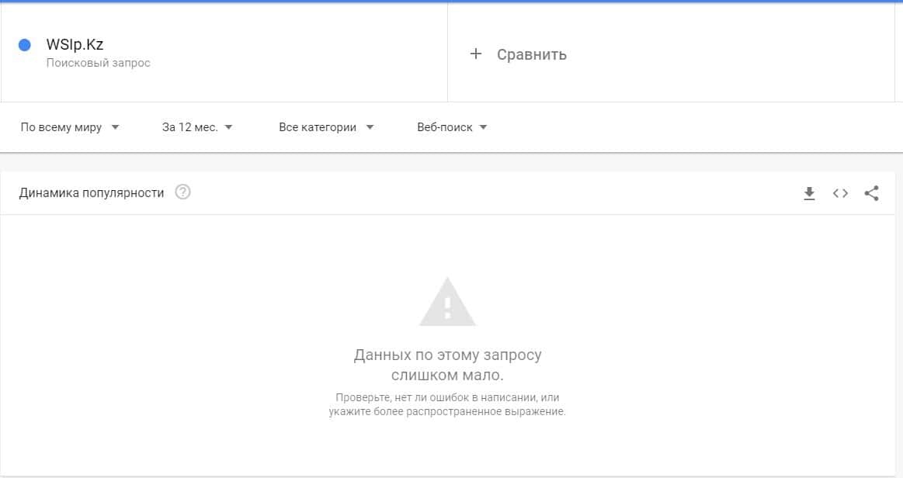Open the Все категории dropdown
The width and height of the screenshot is (903, 478).
point(326,127)
